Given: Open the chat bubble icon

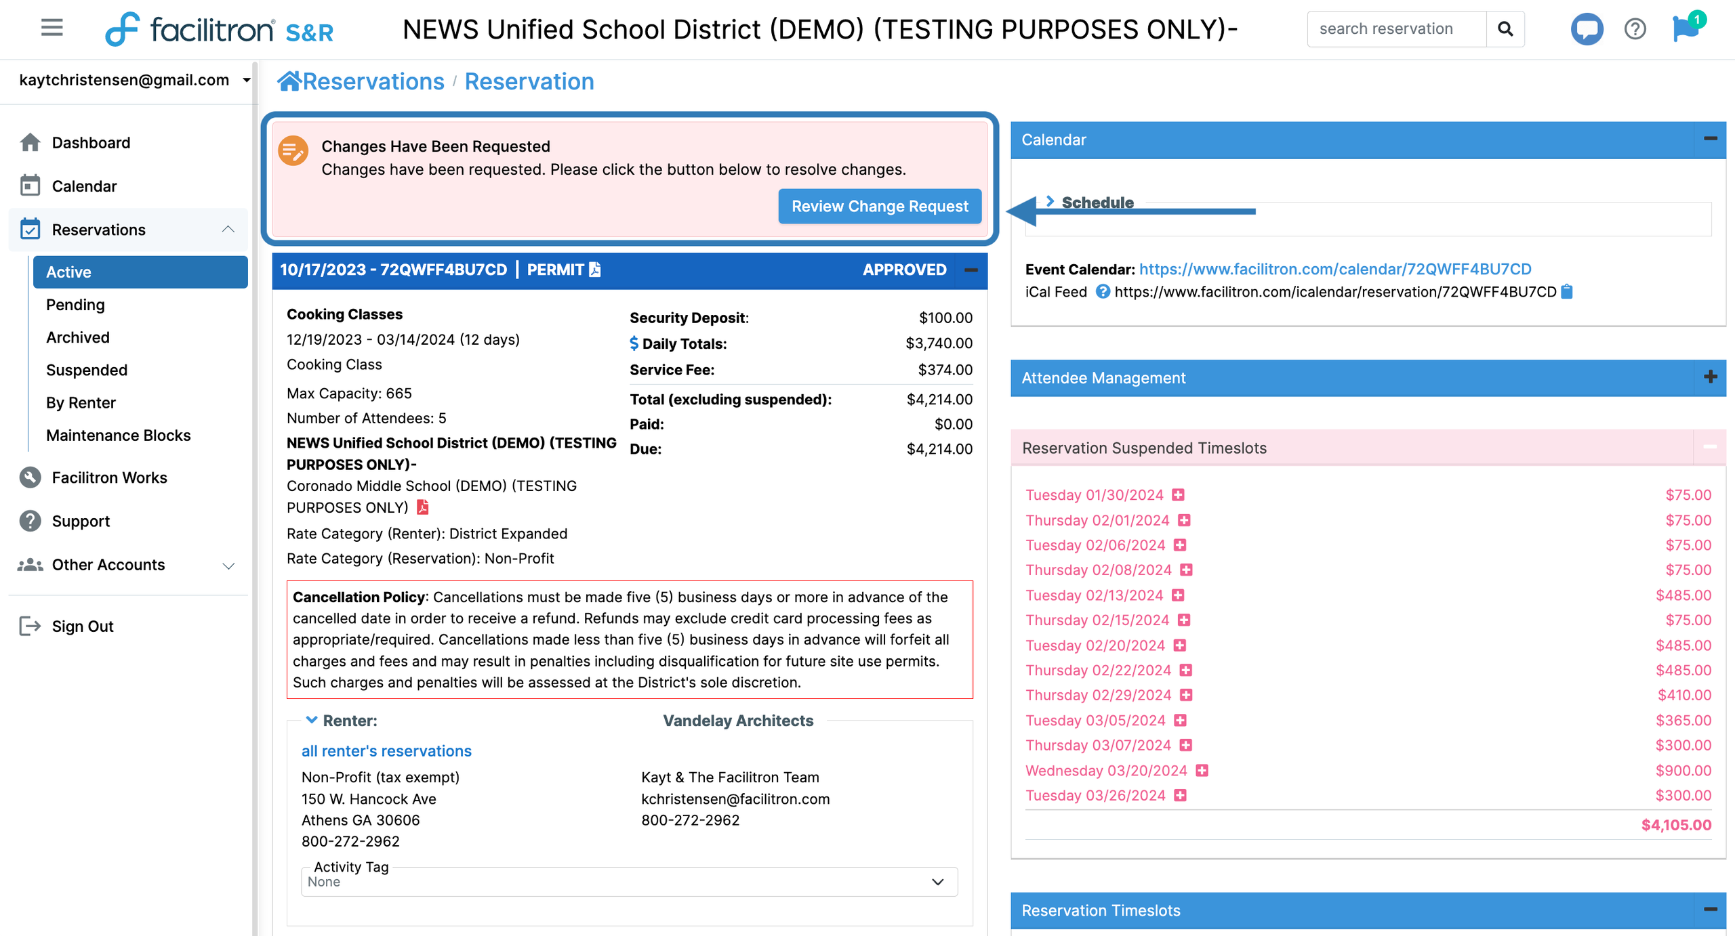Looking at the screenshot, I should [x=1586, y=29].
